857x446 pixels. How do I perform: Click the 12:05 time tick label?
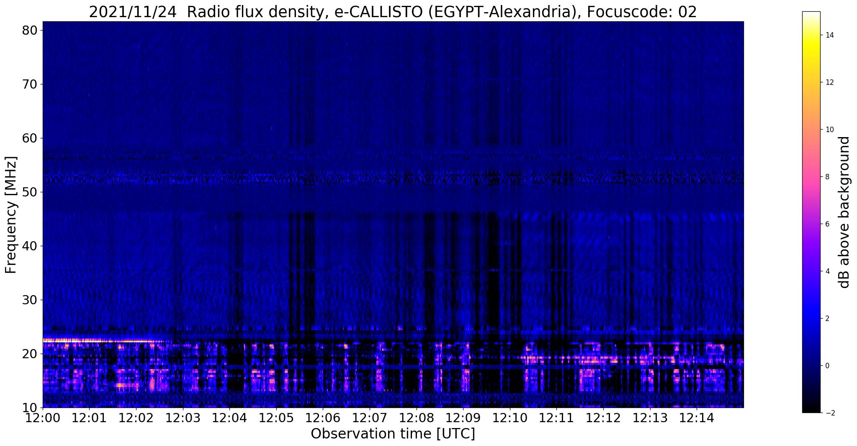[x=276, y=418]
